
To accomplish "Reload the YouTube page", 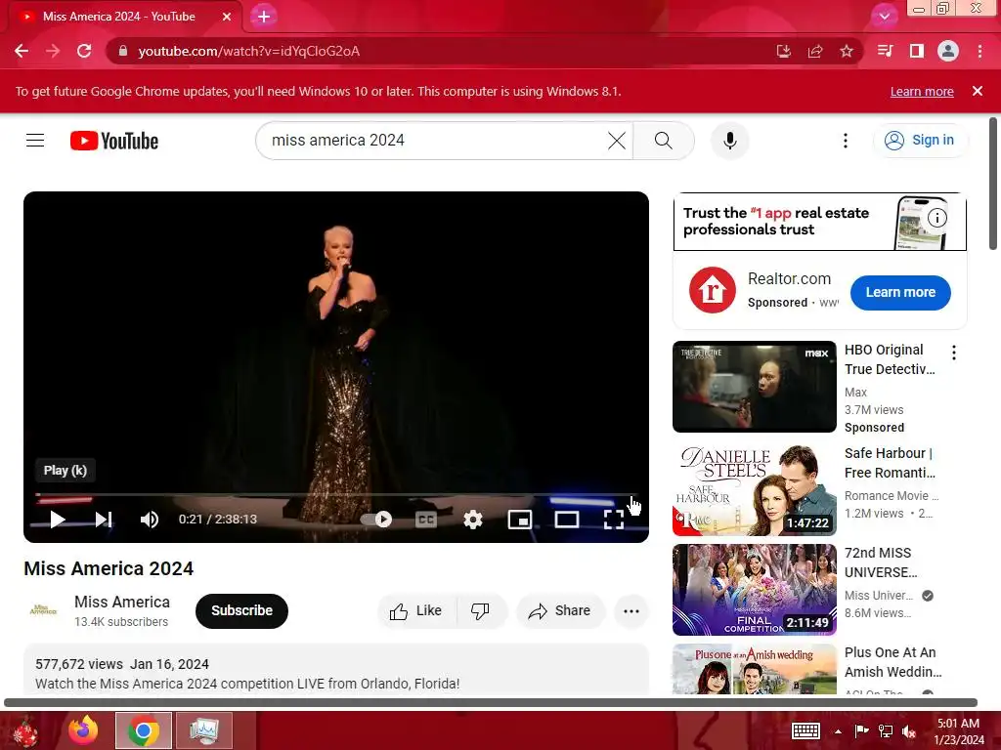I will click(84, 51).
